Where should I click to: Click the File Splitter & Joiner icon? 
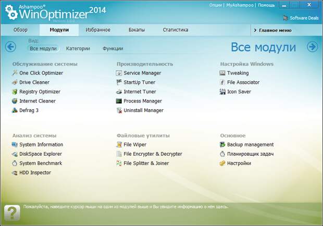(x=119, y=163)
